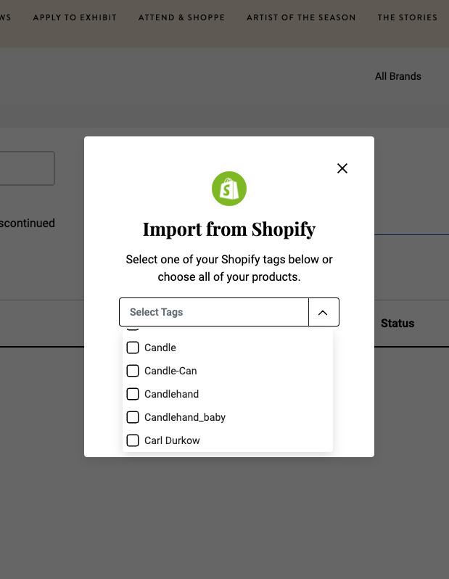
Task: Enable the Candlehand tag checkbox
Action: 133,394
